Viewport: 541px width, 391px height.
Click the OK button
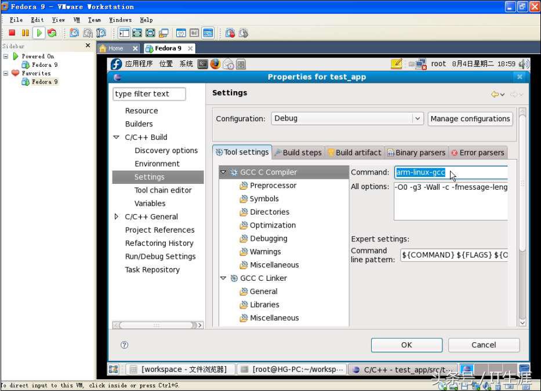click(406, 345)
